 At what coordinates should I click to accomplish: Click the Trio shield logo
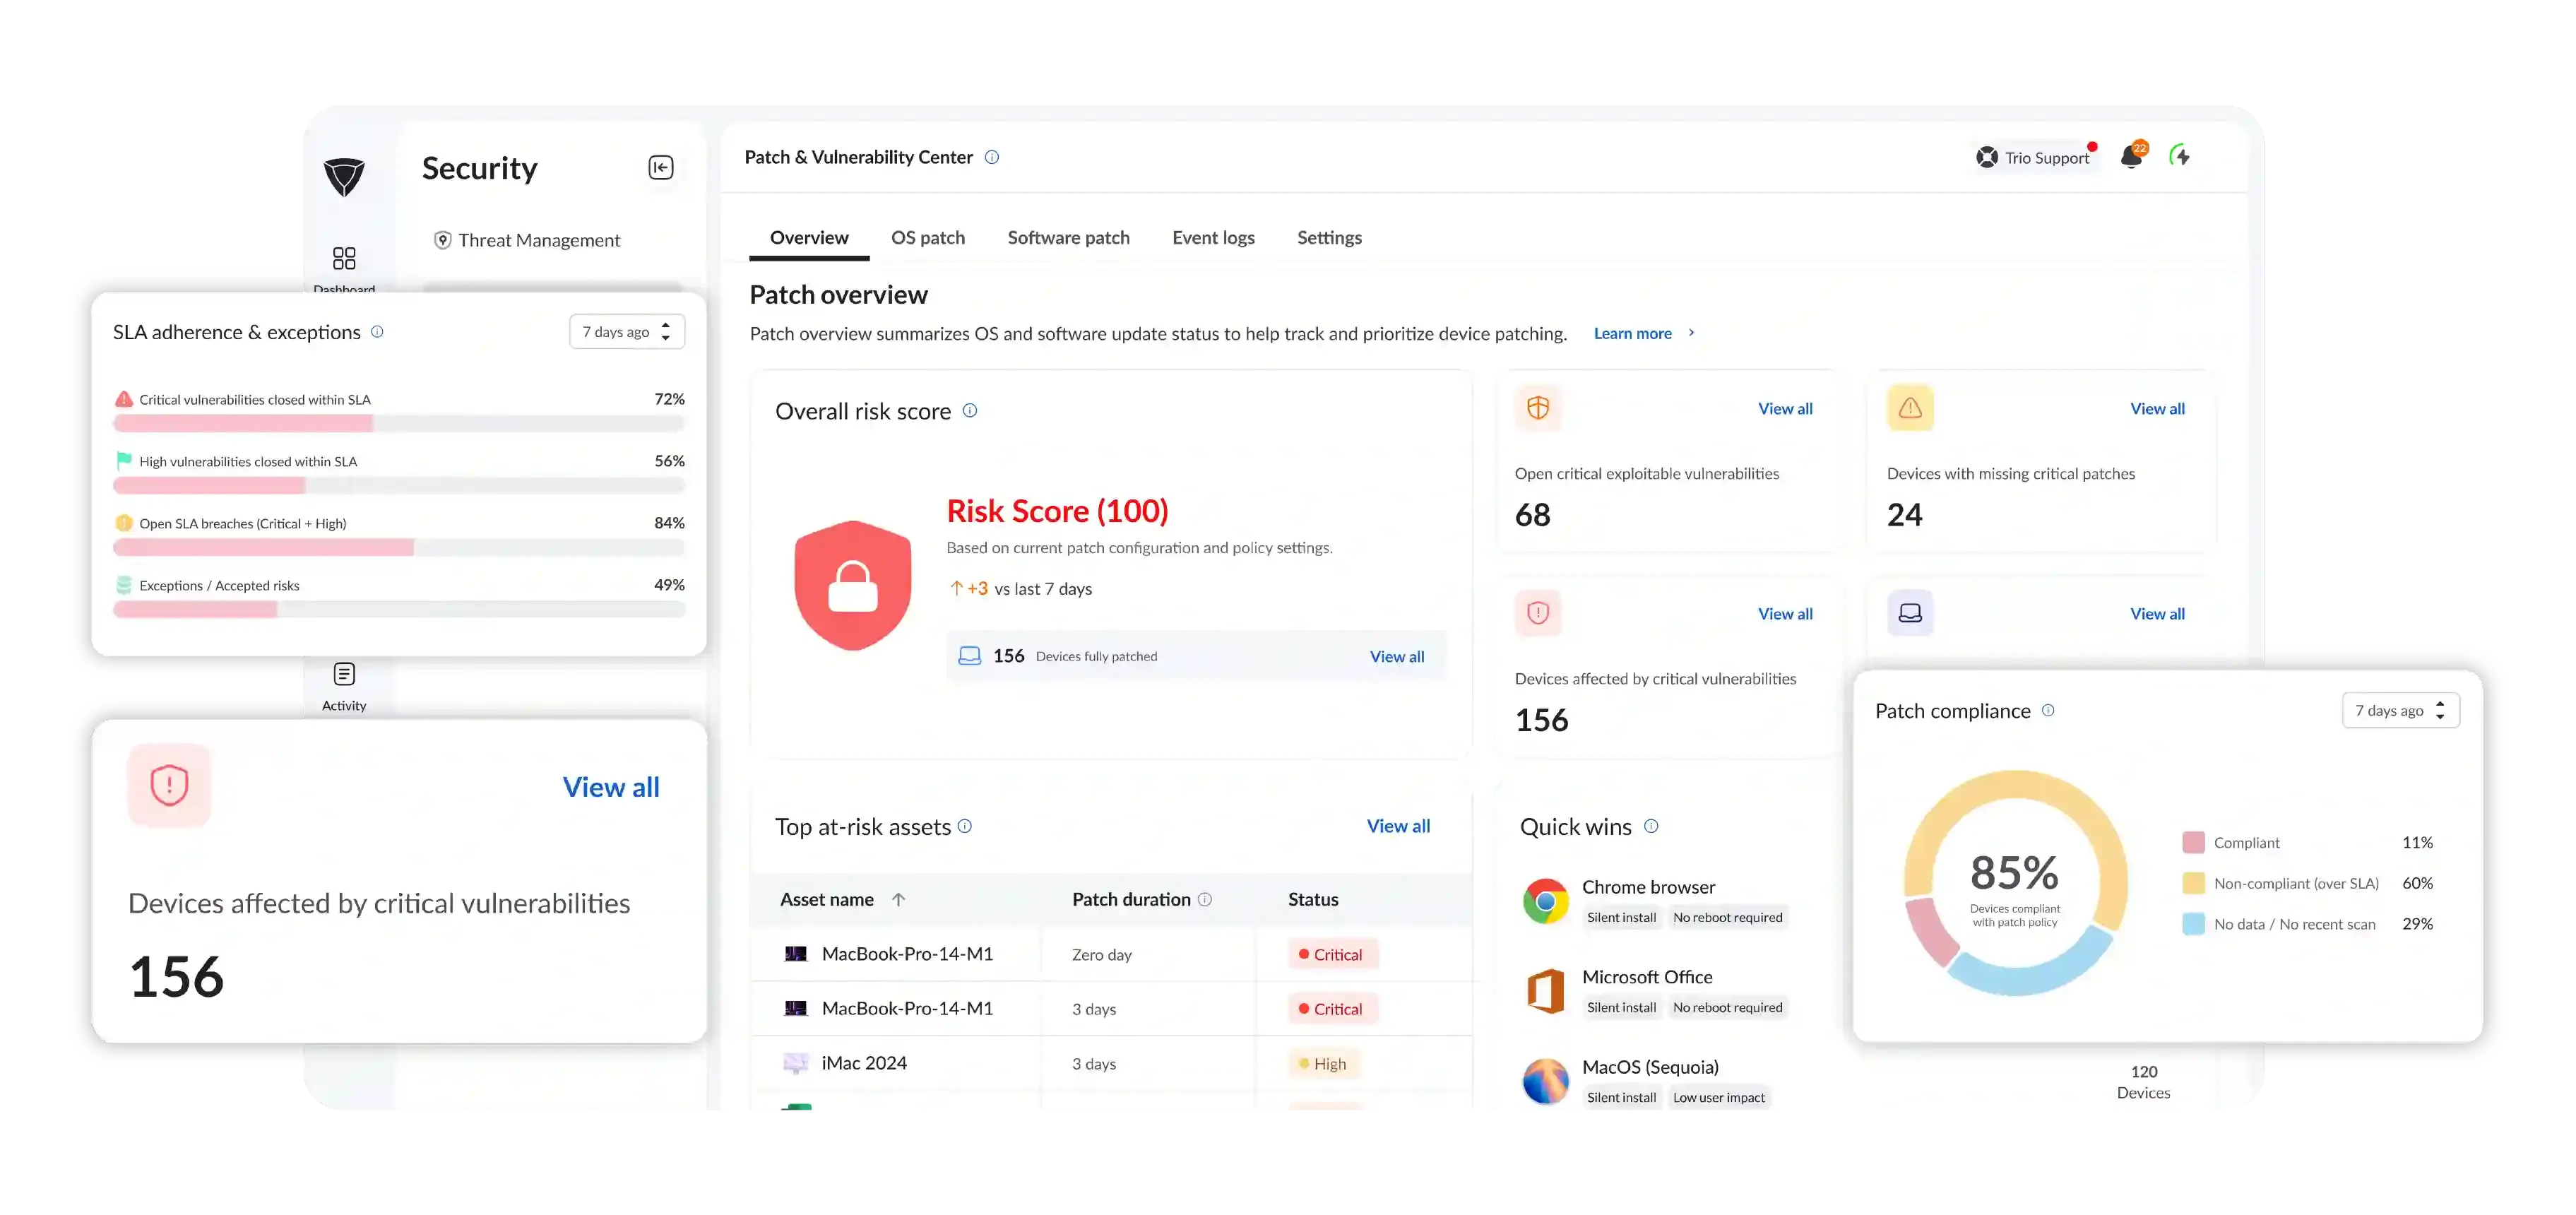pos(344,177)
